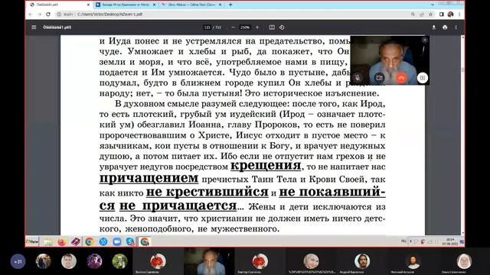
Task: Open Chrome side panel icon
Action: [441, 14]
